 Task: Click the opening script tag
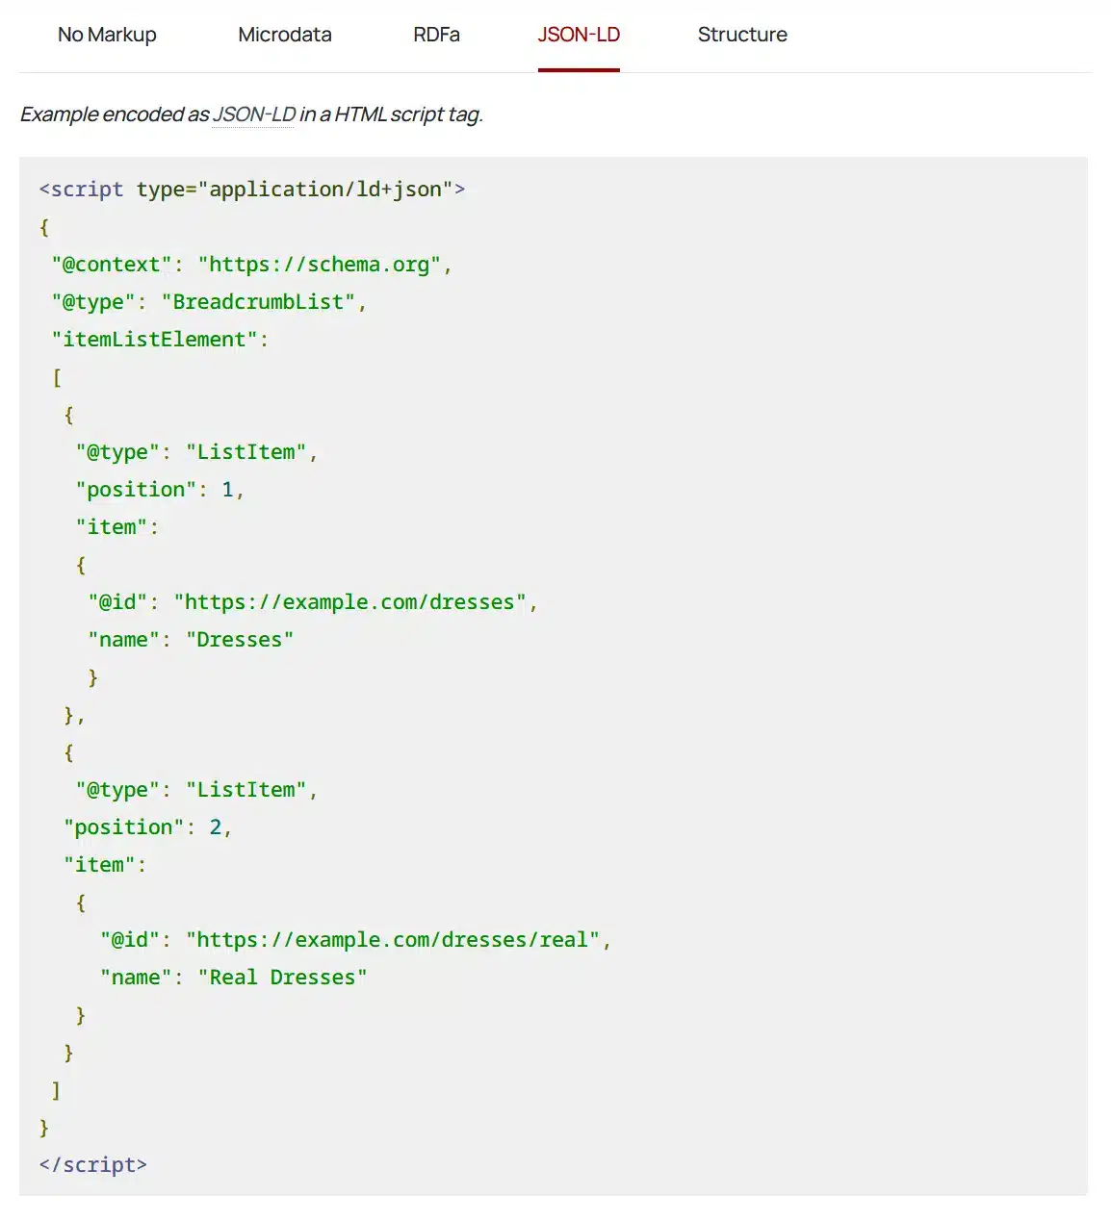click(x=250, y=189)
